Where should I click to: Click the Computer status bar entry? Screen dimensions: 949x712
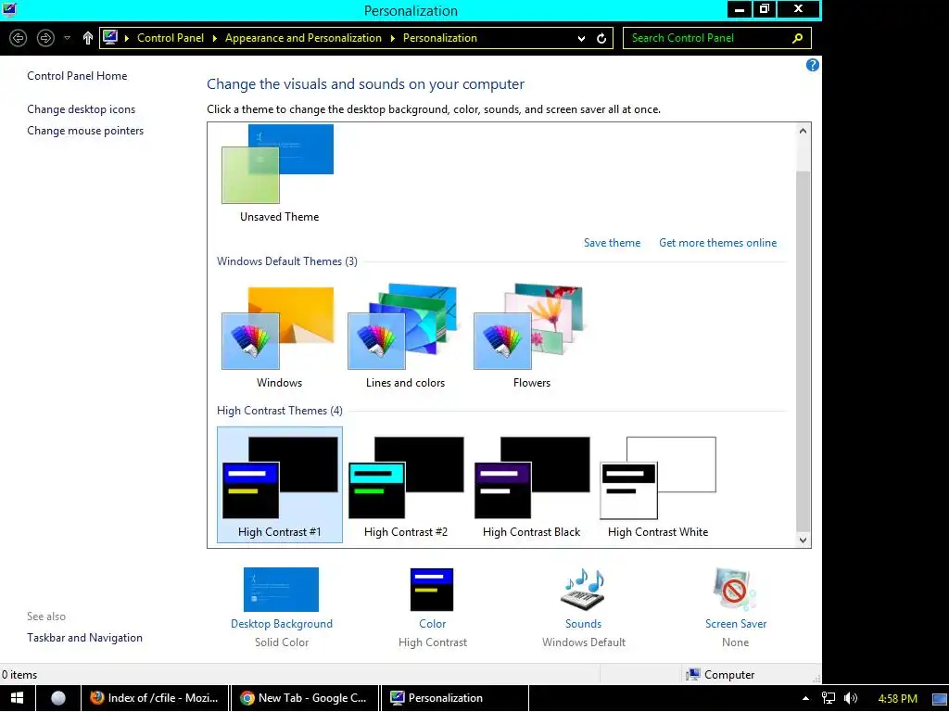tap(720, 675)
